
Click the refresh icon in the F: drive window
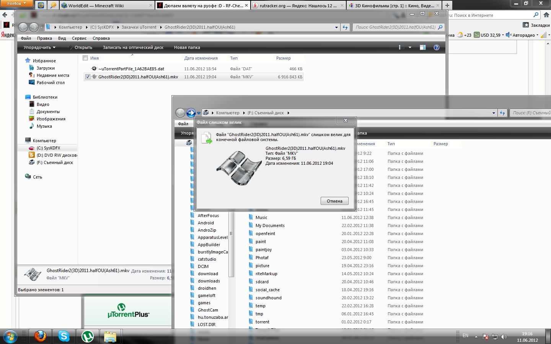pos(502,113)
